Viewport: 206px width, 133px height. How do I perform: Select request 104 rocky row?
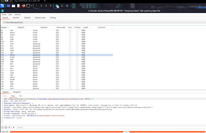(57, 51)
